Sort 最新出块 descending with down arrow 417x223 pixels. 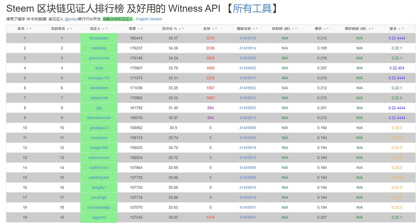pos(256,29)
